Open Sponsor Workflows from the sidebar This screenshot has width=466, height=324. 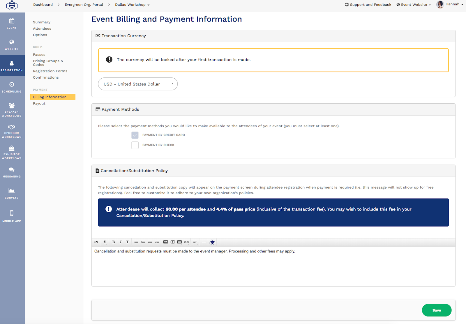(12, 131)
